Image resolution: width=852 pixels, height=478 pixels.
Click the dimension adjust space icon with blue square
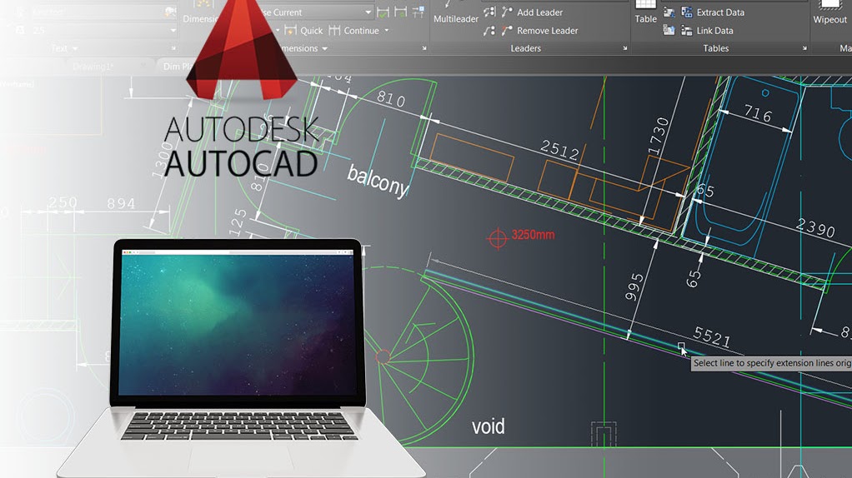[418, 12]
